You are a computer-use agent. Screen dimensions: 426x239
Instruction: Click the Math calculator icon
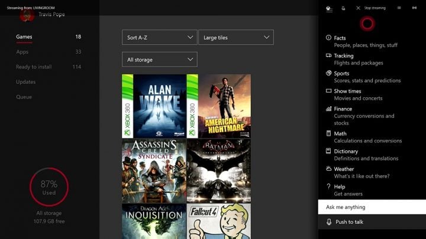pos(328,133)
